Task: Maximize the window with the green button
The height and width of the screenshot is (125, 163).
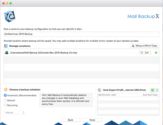Action: point(11,3)
